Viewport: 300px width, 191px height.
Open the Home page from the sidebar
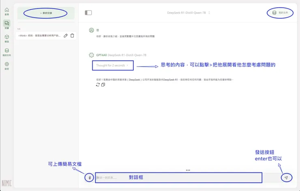(7, 11)
